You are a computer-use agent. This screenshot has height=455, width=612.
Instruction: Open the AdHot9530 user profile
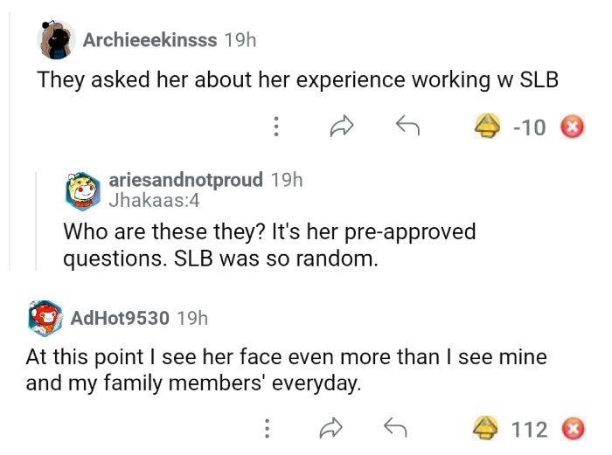coord(126,317)
